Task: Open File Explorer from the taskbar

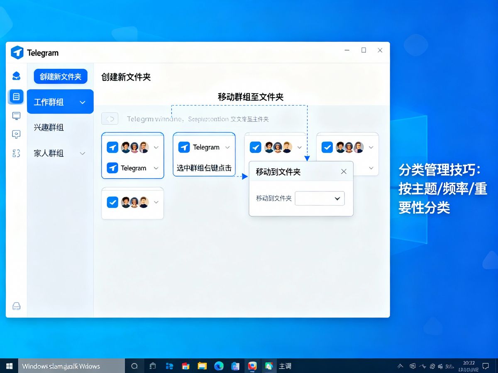Action: [202, 366]
